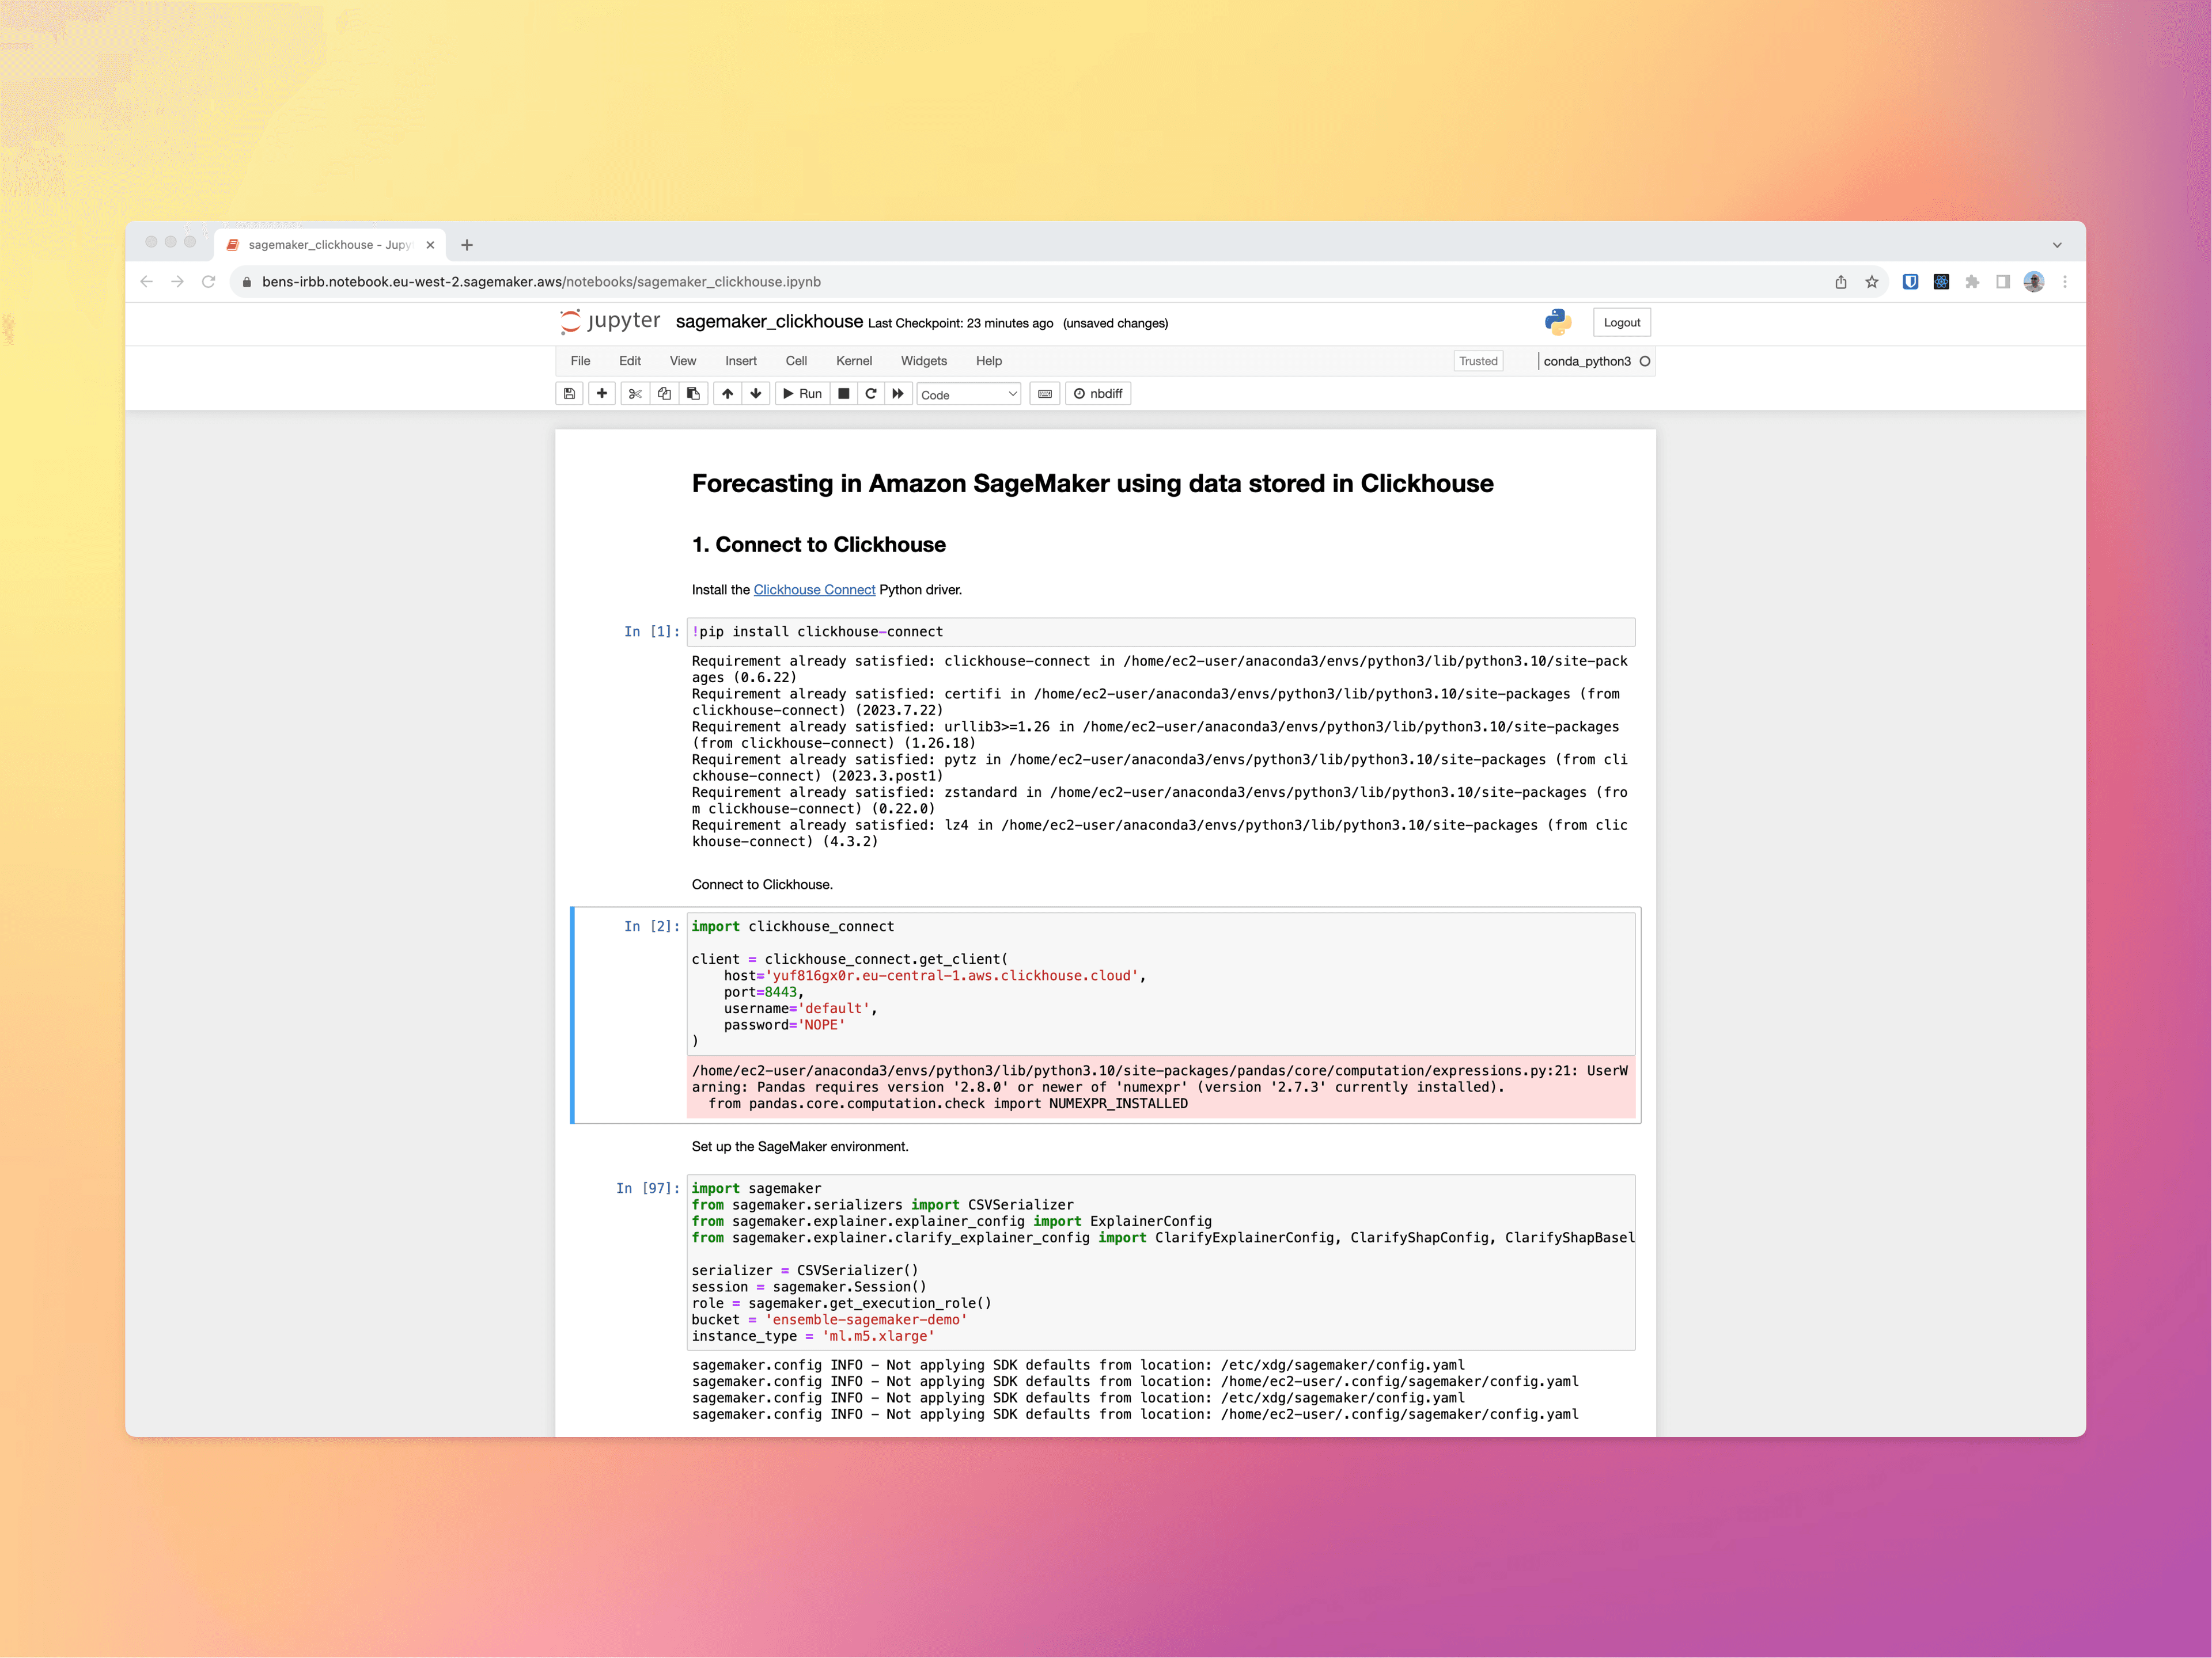
Task: Open the Widgets menu
Action: tap(924, 361)
